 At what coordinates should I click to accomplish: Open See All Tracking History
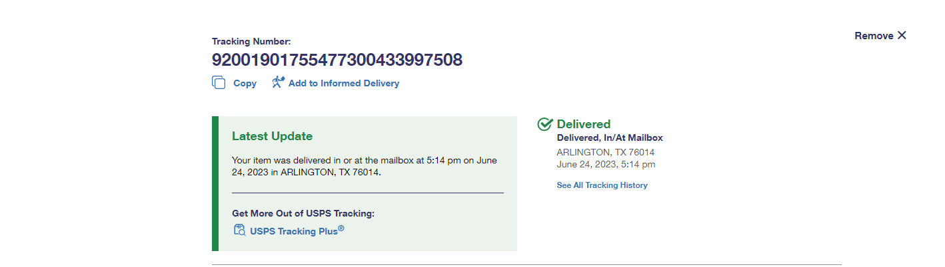coord(602,185)
